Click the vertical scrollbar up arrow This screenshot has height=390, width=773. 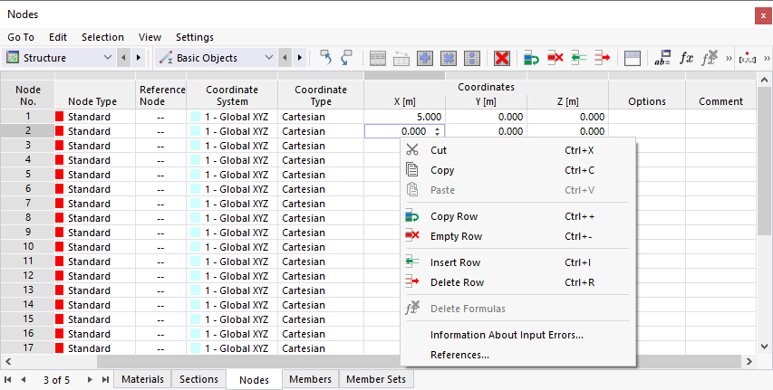point(764,80)
